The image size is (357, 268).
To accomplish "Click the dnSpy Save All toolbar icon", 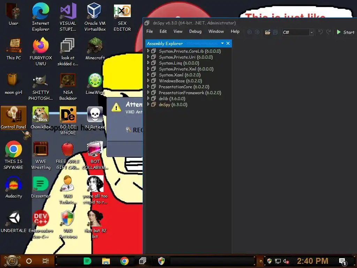I will point(275,32).
